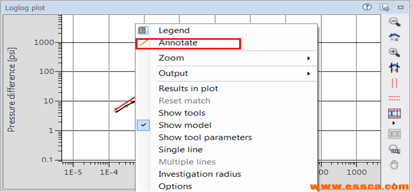
Task: Click the red and blue framed plot icon
Action: tap(394, 113)
